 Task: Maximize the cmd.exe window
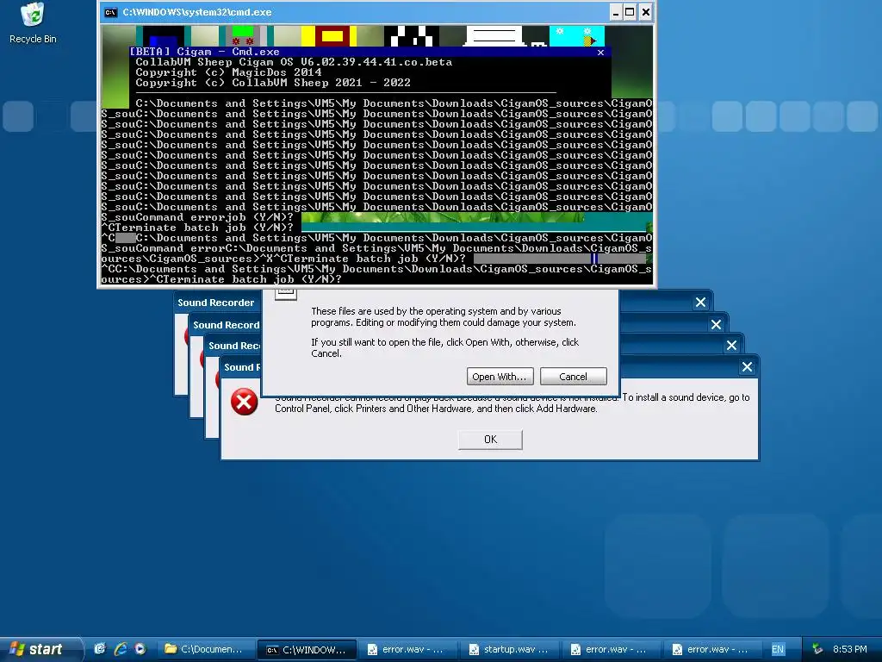[x=630, y=12]
